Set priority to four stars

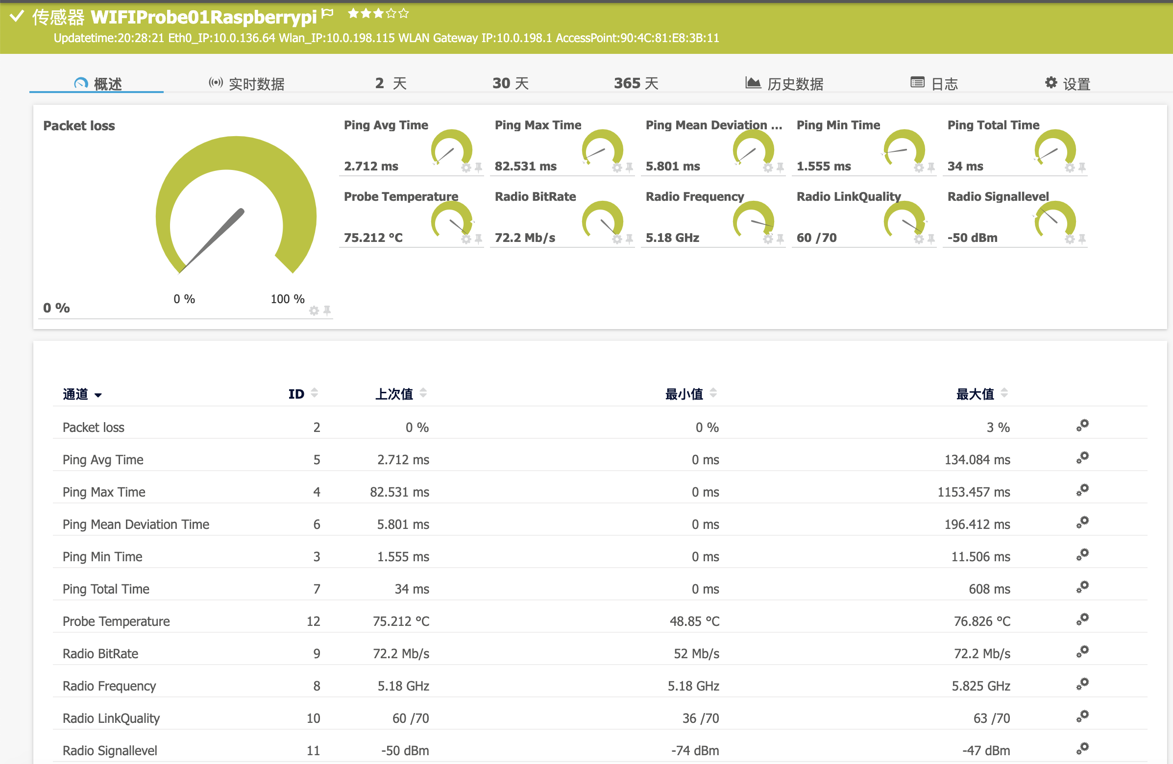pos(391,13)
